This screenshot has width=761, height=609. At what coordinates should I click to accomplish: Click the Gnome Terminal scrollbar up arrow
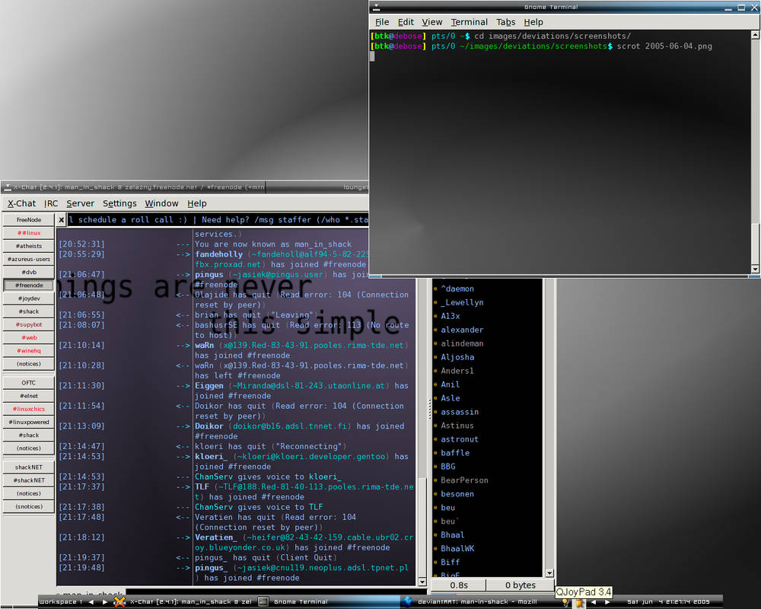click(755, 35)
